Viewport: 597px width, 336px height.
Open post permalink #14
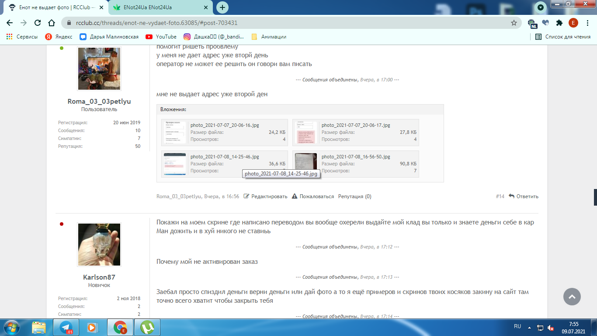500,196
